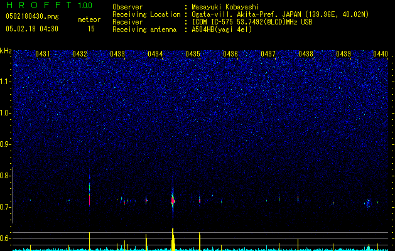Select the file name 0502180430.png
The height and width of the screenshot is (251, 395).
click(x=32, y=17)
